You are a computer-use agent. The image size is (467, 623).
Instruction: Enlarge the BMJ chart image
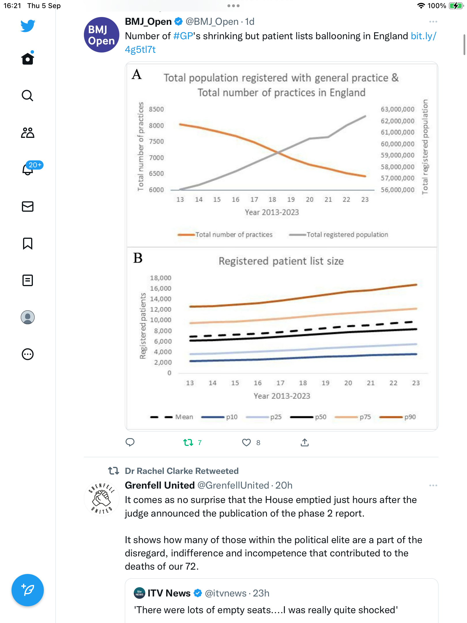(282, 246)
